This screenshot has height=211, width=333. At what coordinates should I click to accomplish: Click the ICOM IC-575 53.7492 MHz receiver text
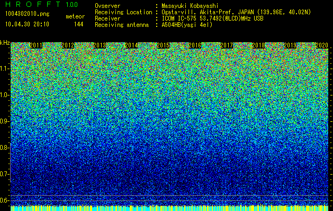point(212,18)
